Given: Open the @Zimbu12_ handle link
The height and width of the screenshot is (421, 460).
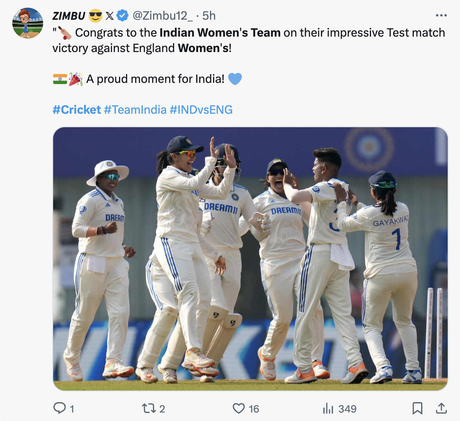Looking at the screenshot, I should pos(163,16).
